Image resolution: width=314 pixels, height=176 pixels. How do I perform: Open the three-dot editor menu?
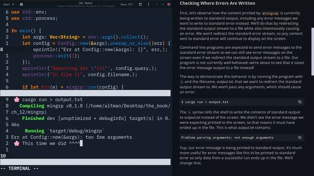pyautogui.click(x=148, y=4)
